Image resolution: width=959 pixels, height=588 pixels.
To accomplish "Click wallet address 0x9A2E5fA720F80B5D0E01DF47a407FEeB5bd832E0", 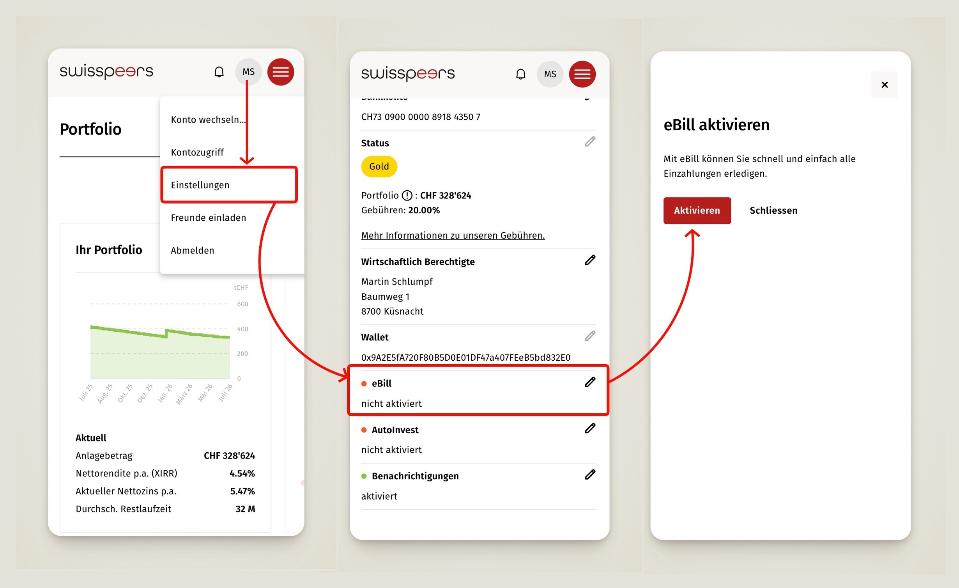I will click(465, 358).
